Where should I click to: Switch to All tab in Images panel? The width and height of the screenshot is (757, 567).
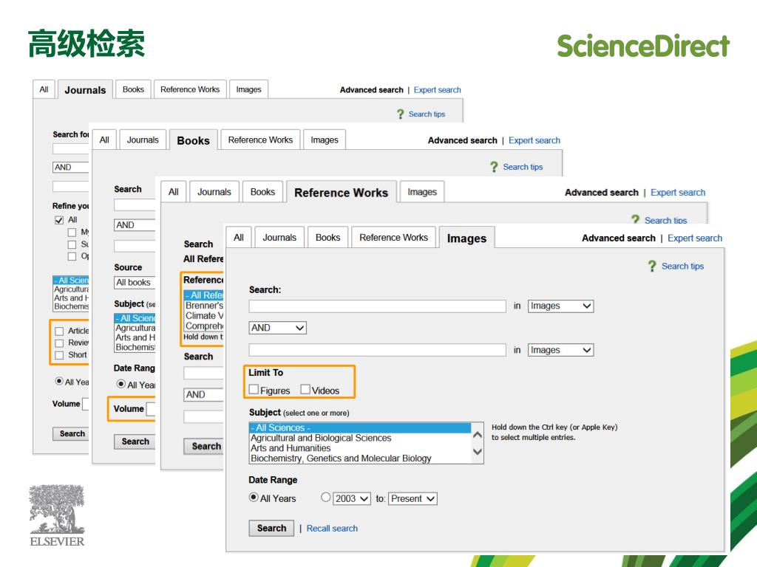click(239, 238)
